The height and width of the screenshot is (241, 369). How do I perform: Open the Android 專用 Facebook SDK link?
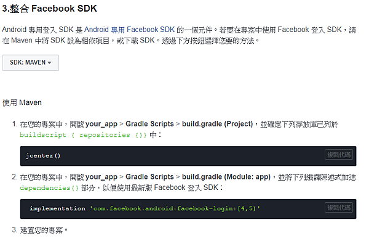(129, 30)
